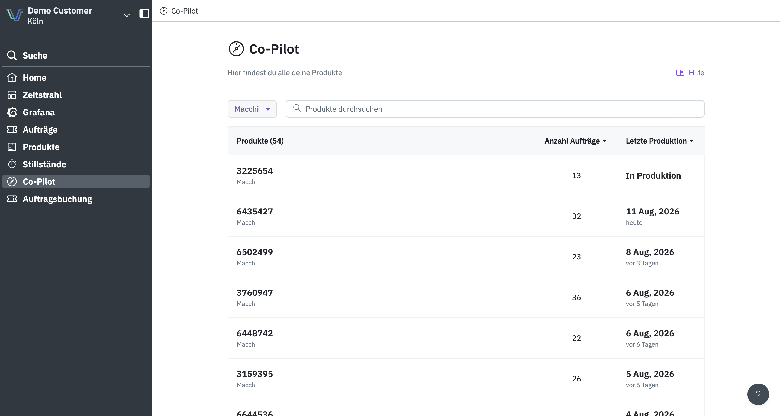
Task: Open Auftragsbuchung in the sidebar
Action: pos(76,199)
